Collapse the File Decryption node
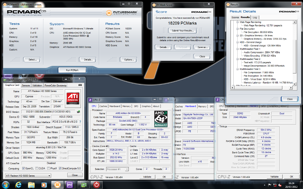Screen dimensions: 303x189 click(238, 29)
